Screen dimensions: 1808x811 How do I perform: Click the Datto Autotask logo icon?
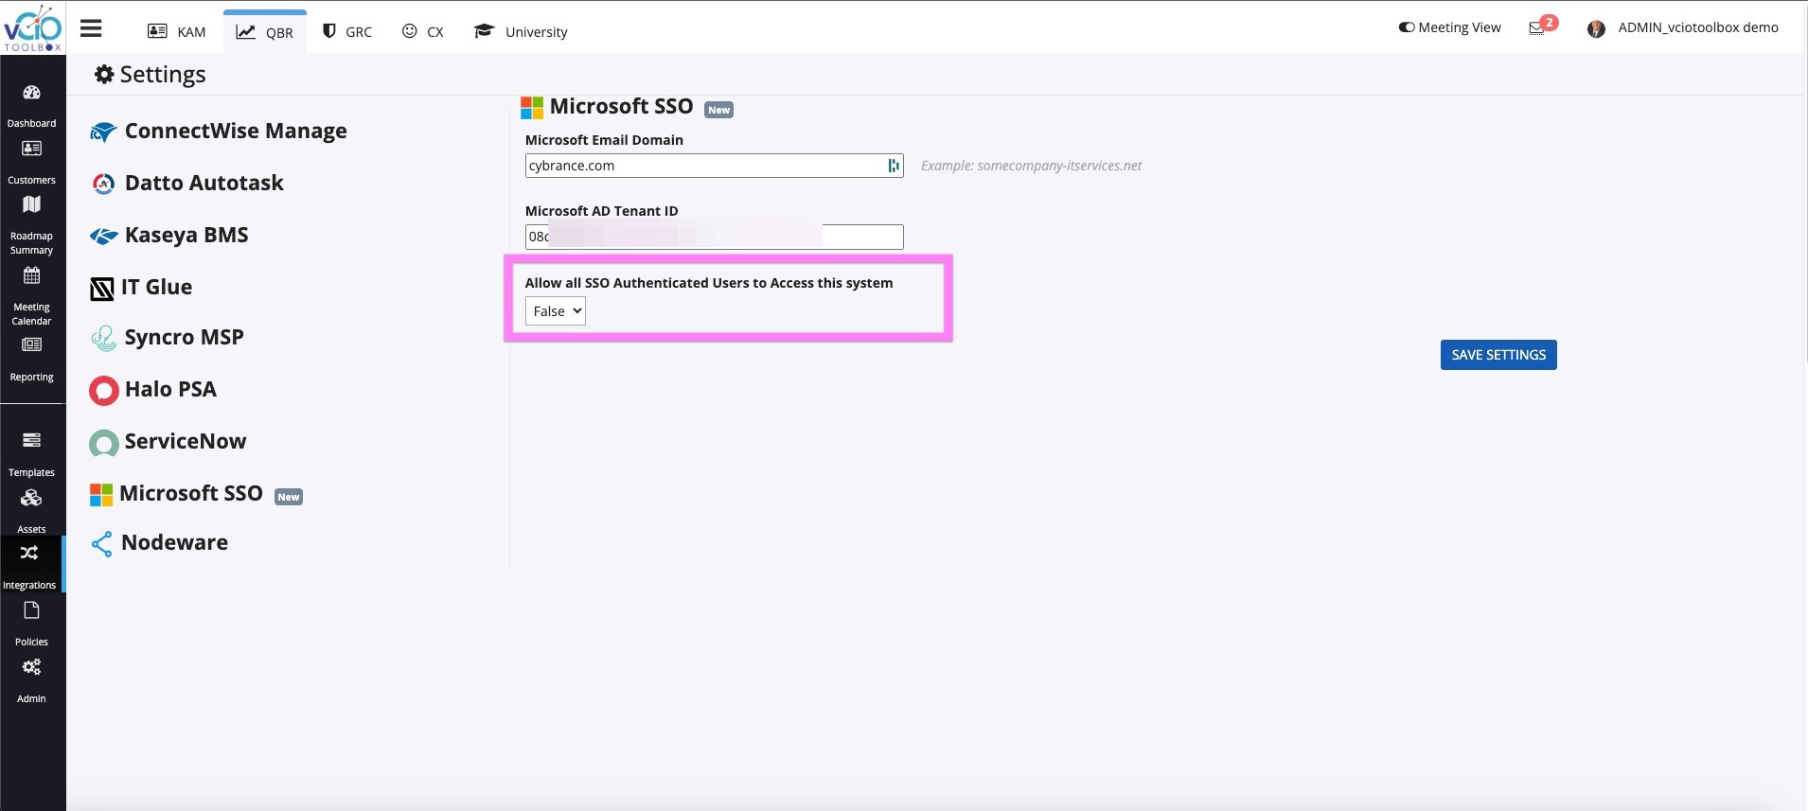click(x=103, y=184)
